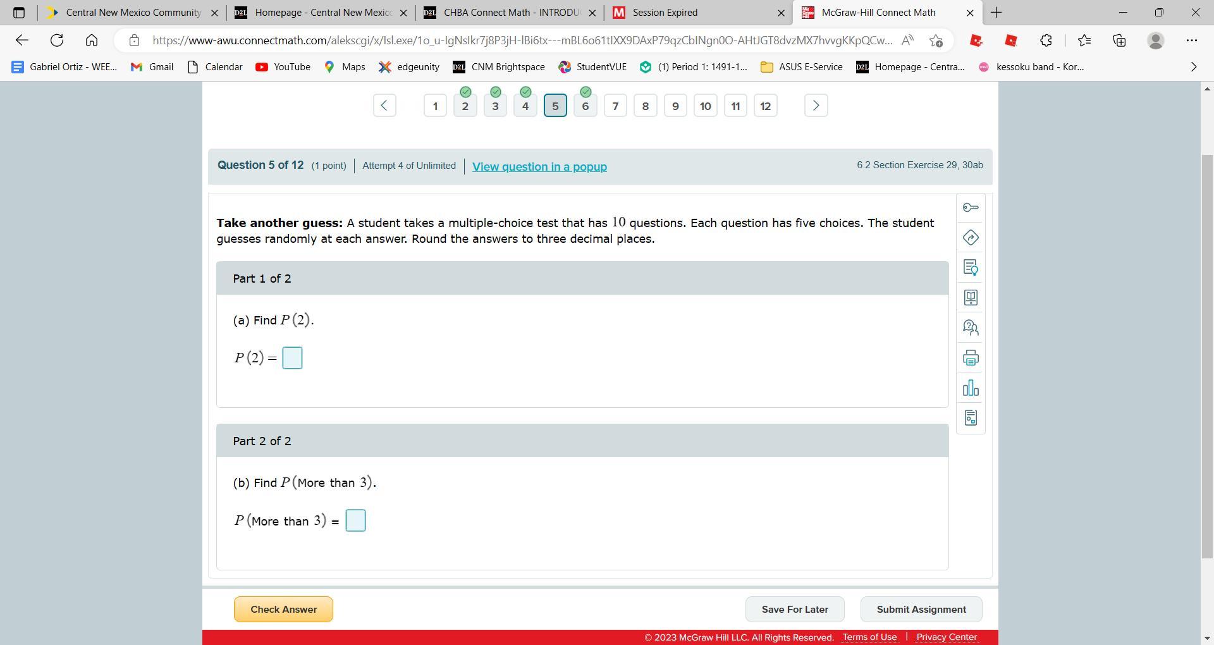Click the Save For Later button

[795, 609]
